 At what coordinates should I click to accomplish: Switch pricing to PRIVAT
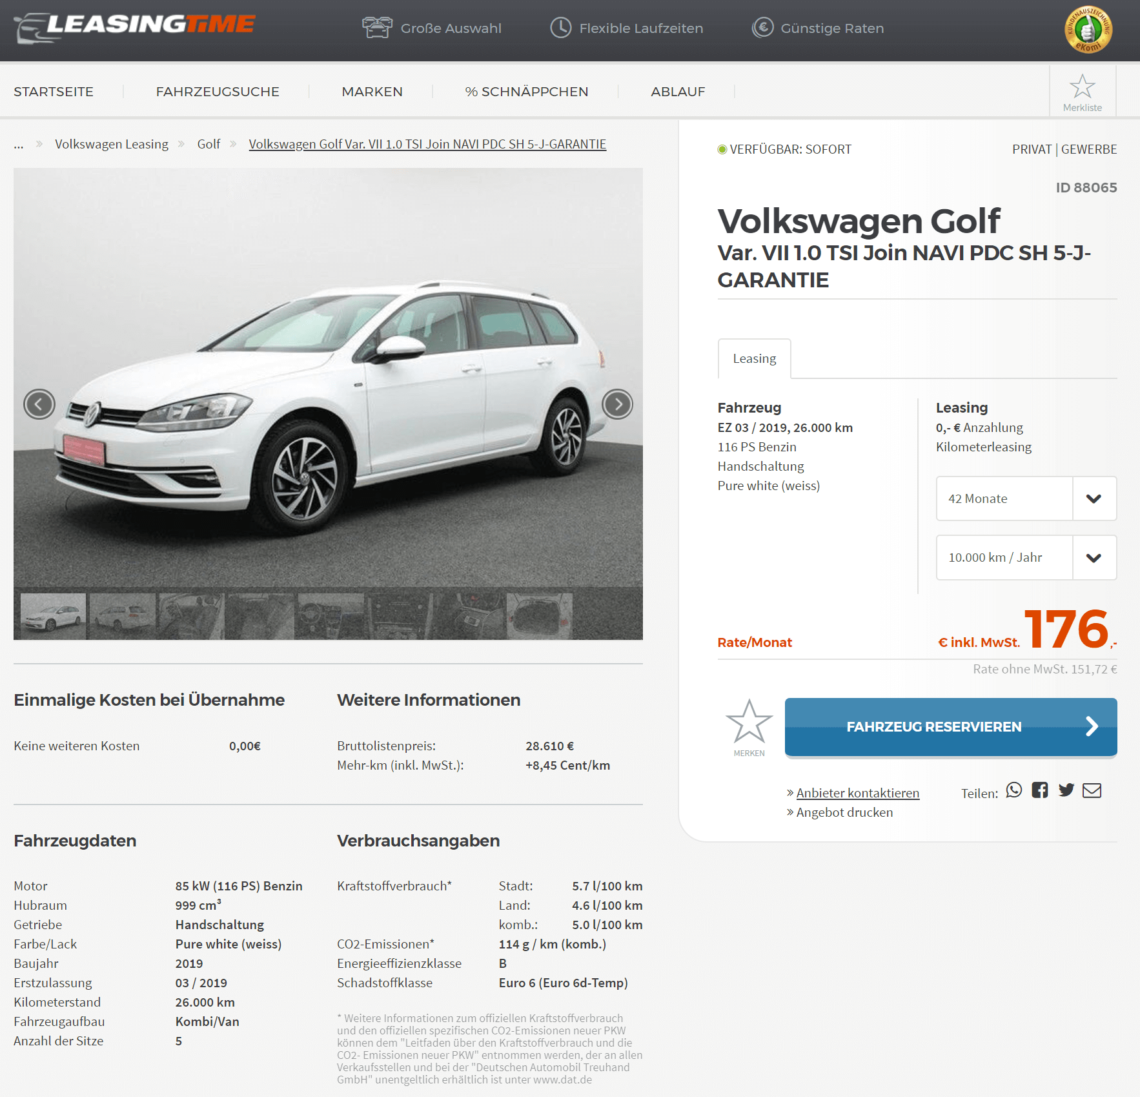(1032, 149)
